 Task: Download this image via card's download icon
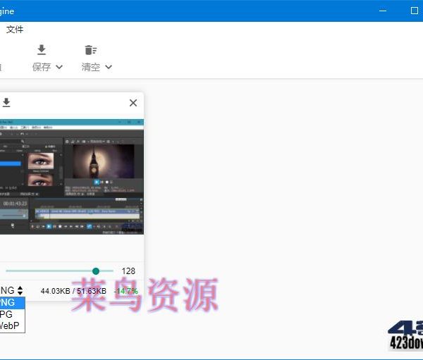(x=6, y=103)
